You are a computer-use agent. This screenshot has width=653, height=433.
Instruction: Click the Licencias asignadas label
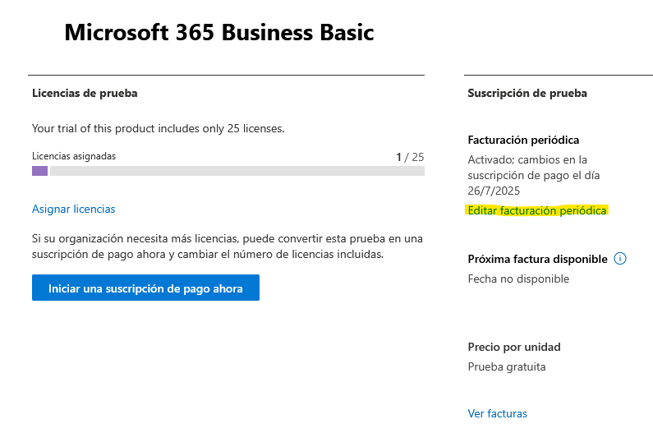click(74, 156)
